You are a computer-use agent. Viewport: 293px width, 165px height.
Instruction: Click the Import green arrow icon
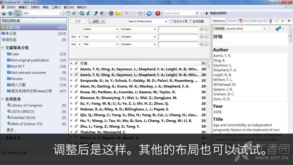pyautogui.click(x=88, y=13)
